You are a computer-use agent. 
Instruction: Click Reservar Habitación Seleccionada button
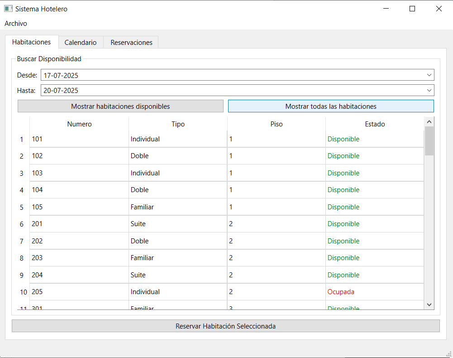tap(226, 326)
